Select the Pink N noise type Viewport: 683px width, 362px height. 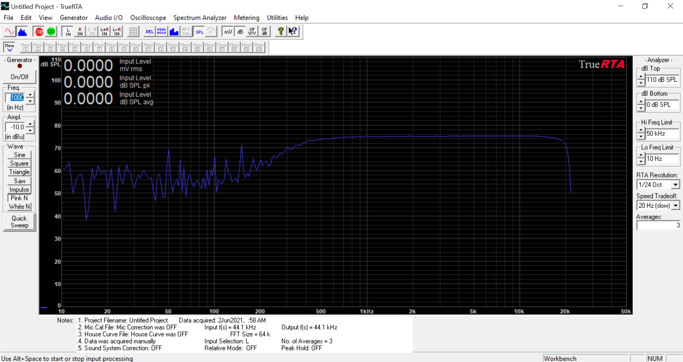click(x=20, y=198)
